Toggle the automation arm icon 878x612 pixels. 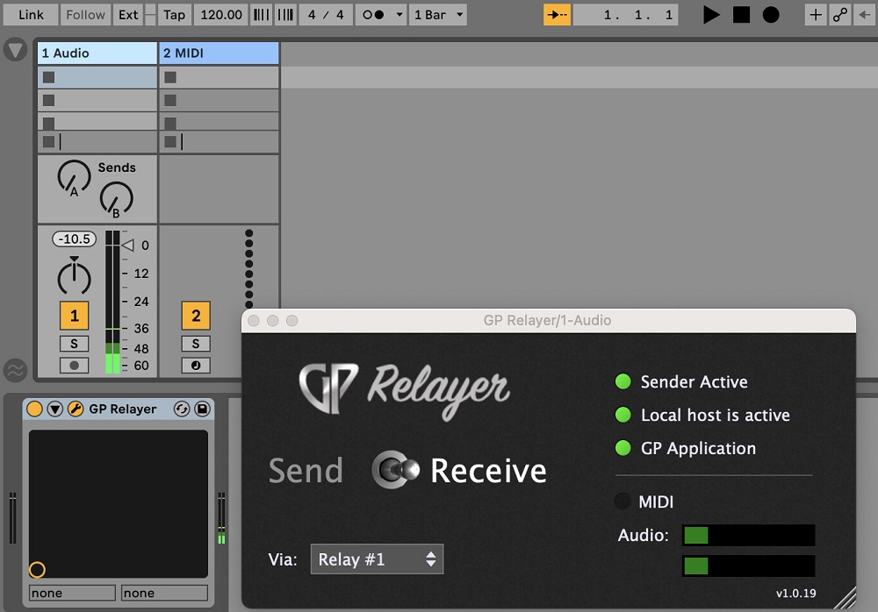pos(840,15)
